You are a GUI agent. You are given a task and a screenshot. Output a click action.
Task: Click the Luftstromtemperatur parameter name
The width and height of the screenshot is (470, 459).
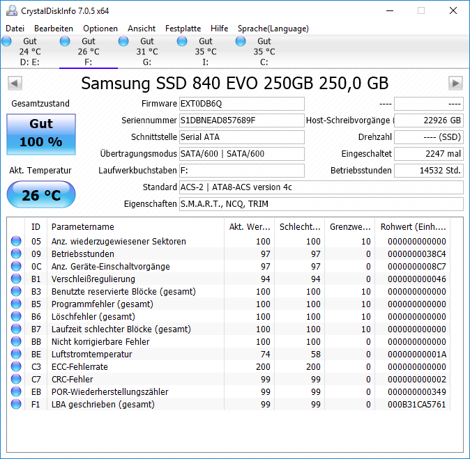pyautogui.click(x=92, y=355)
